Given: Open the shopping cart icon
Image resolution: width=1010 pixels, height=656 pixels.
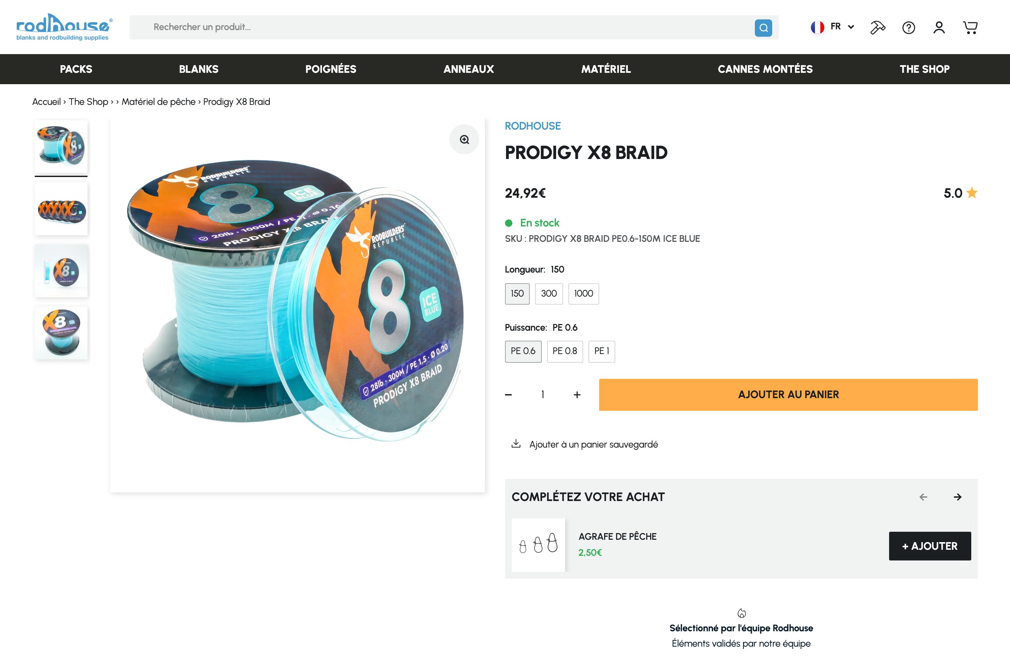Looking at the screenshot, I should click(970, 28).
